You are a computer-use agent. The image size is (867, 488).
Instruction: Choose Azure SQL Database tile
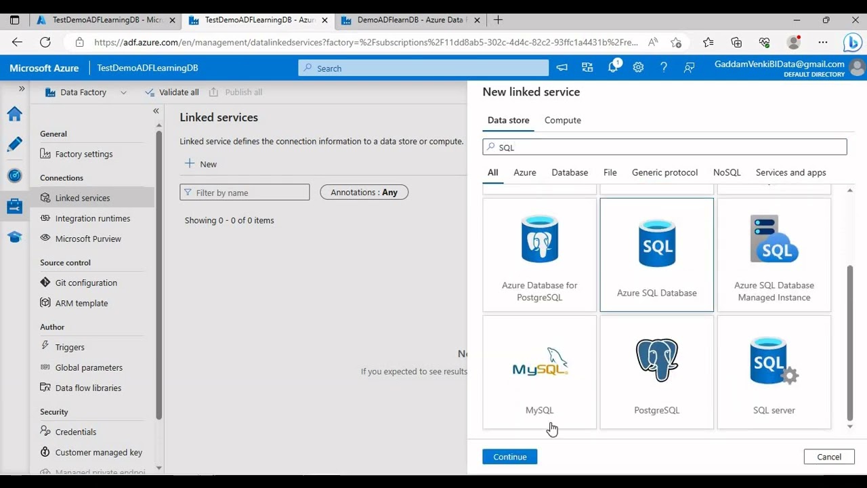click(657, 255)
